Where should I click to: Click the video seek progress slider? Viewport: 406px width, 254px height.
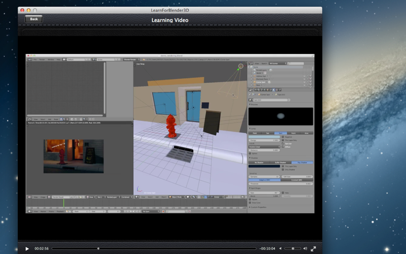(x=154, y=248)
